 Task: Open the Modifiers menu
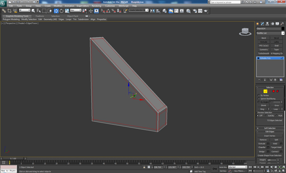click(58, 6)
